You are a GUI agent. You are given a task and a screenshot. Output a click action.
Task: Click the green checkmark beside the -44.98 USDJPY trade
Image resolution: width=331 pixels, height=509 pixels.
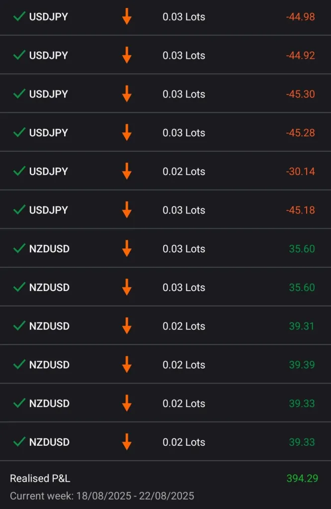19,16
